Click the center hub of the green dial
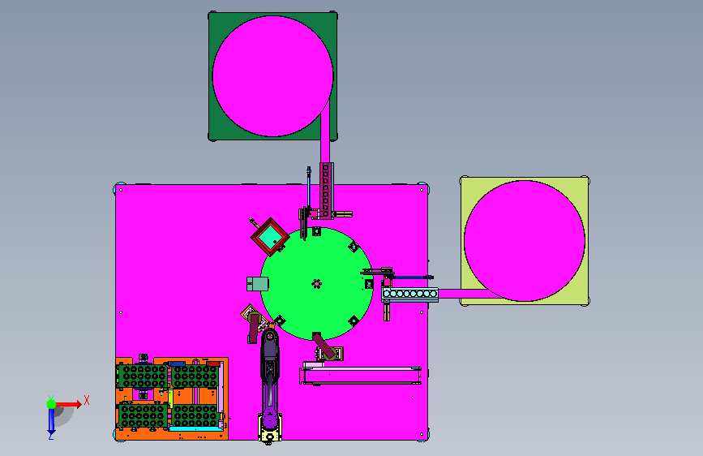The height and width of the screenshot is (456, 703). coord(316,284)
